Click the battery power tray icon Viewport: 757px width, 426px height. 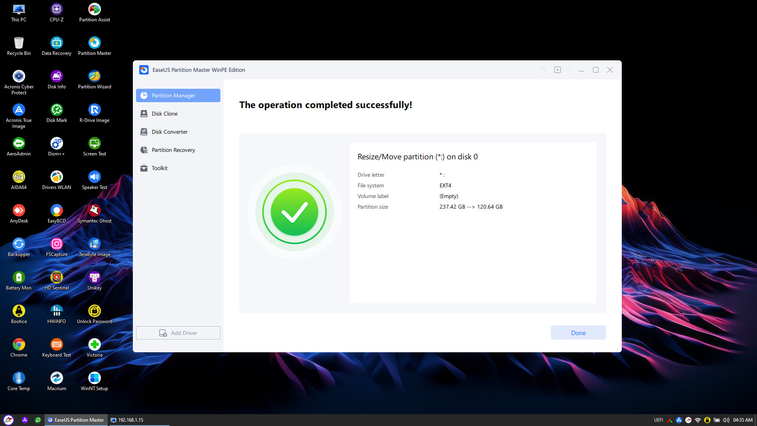coord(716,420)
